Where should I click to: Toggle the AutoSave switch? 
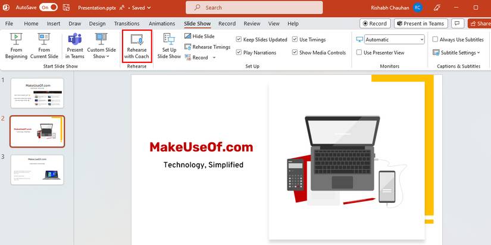pyautogui.click(x=49, y=8)
